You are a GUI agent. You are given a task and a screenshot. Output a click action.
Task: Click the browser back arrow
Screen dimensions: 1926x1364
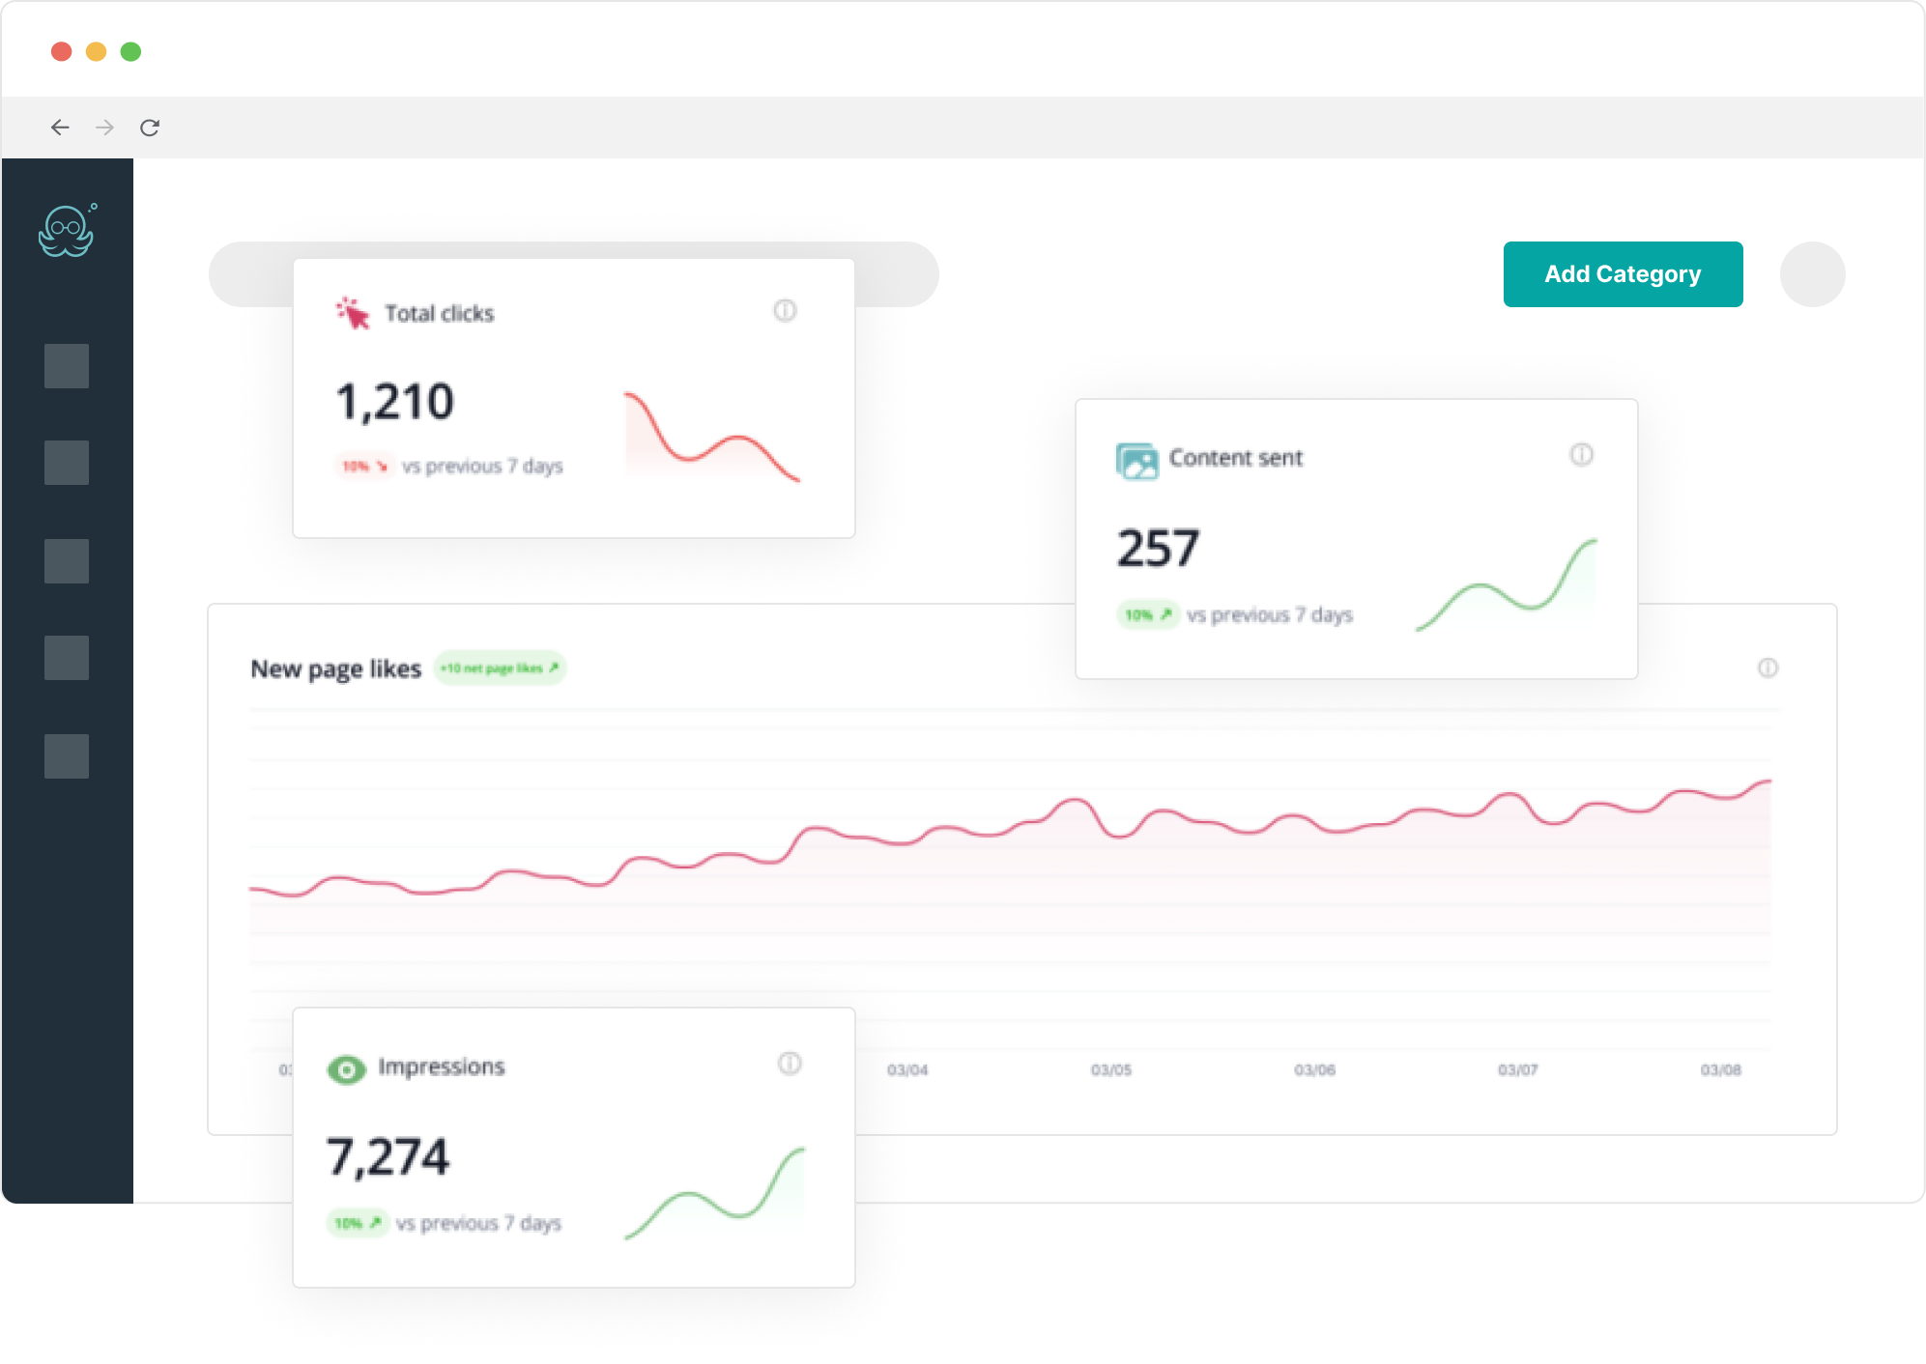pos(60,128)
